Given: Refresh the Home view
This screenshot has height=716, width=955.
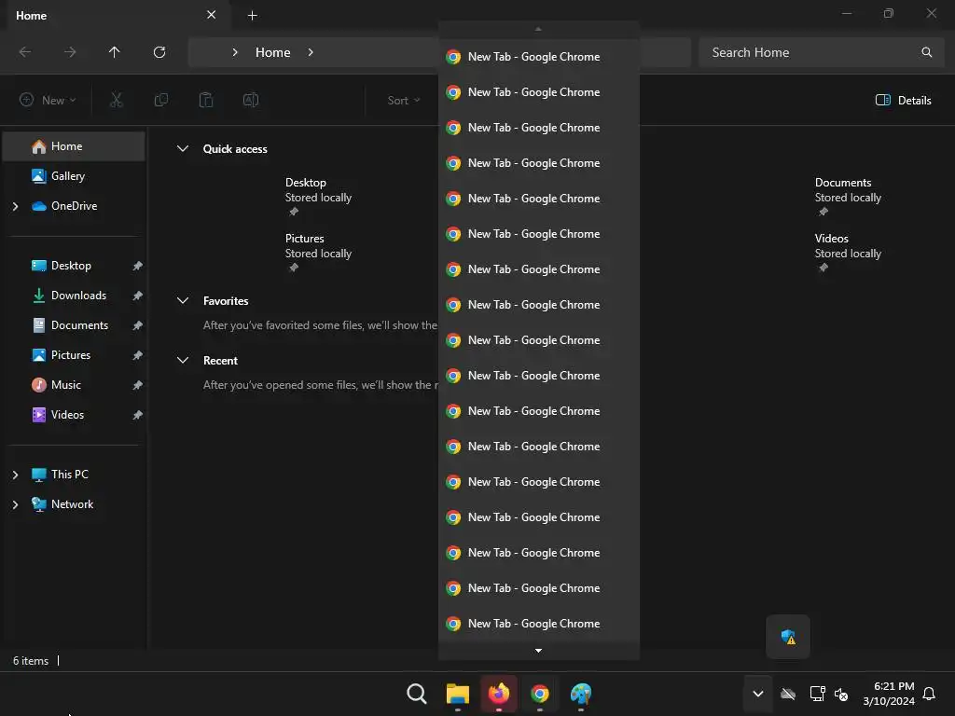Looking at the screenshot, I should coord(159,52).
